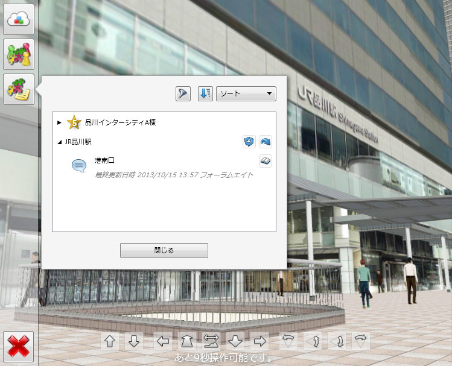Image resolution: width=452 pixels, height=366 pixels.
Task: Click the filter funnel icon
Action: pos(183,93)
